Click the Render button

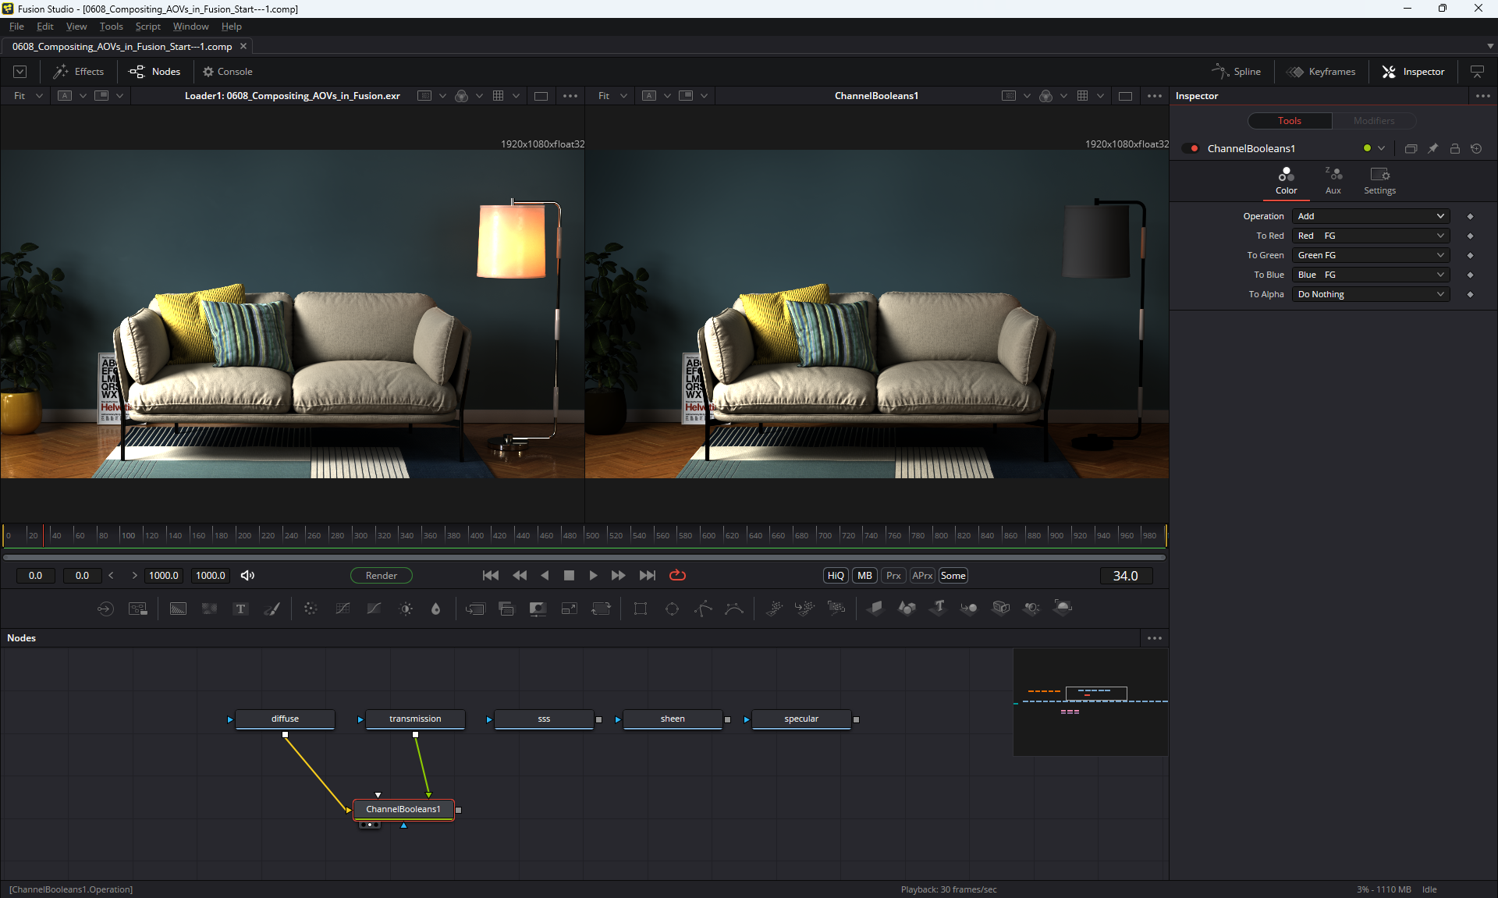pyautogui.click(x=381, y=576)
